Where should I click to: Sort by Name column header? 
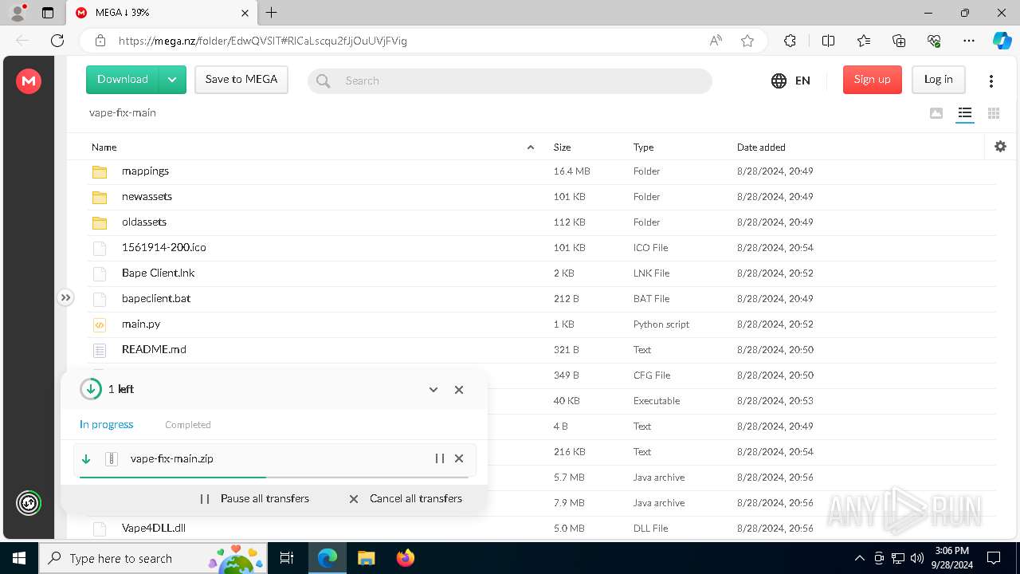104,147
